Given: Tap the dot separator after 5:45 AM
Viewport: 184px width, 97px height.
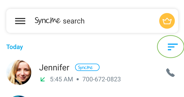Looking at the screenshot, I should [x=78, y=79].
